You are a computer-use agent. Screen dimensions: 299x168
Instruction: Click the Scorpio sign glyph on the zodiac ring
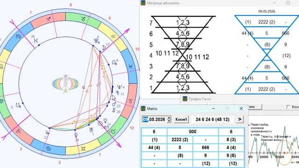click(x=18, y=36)
